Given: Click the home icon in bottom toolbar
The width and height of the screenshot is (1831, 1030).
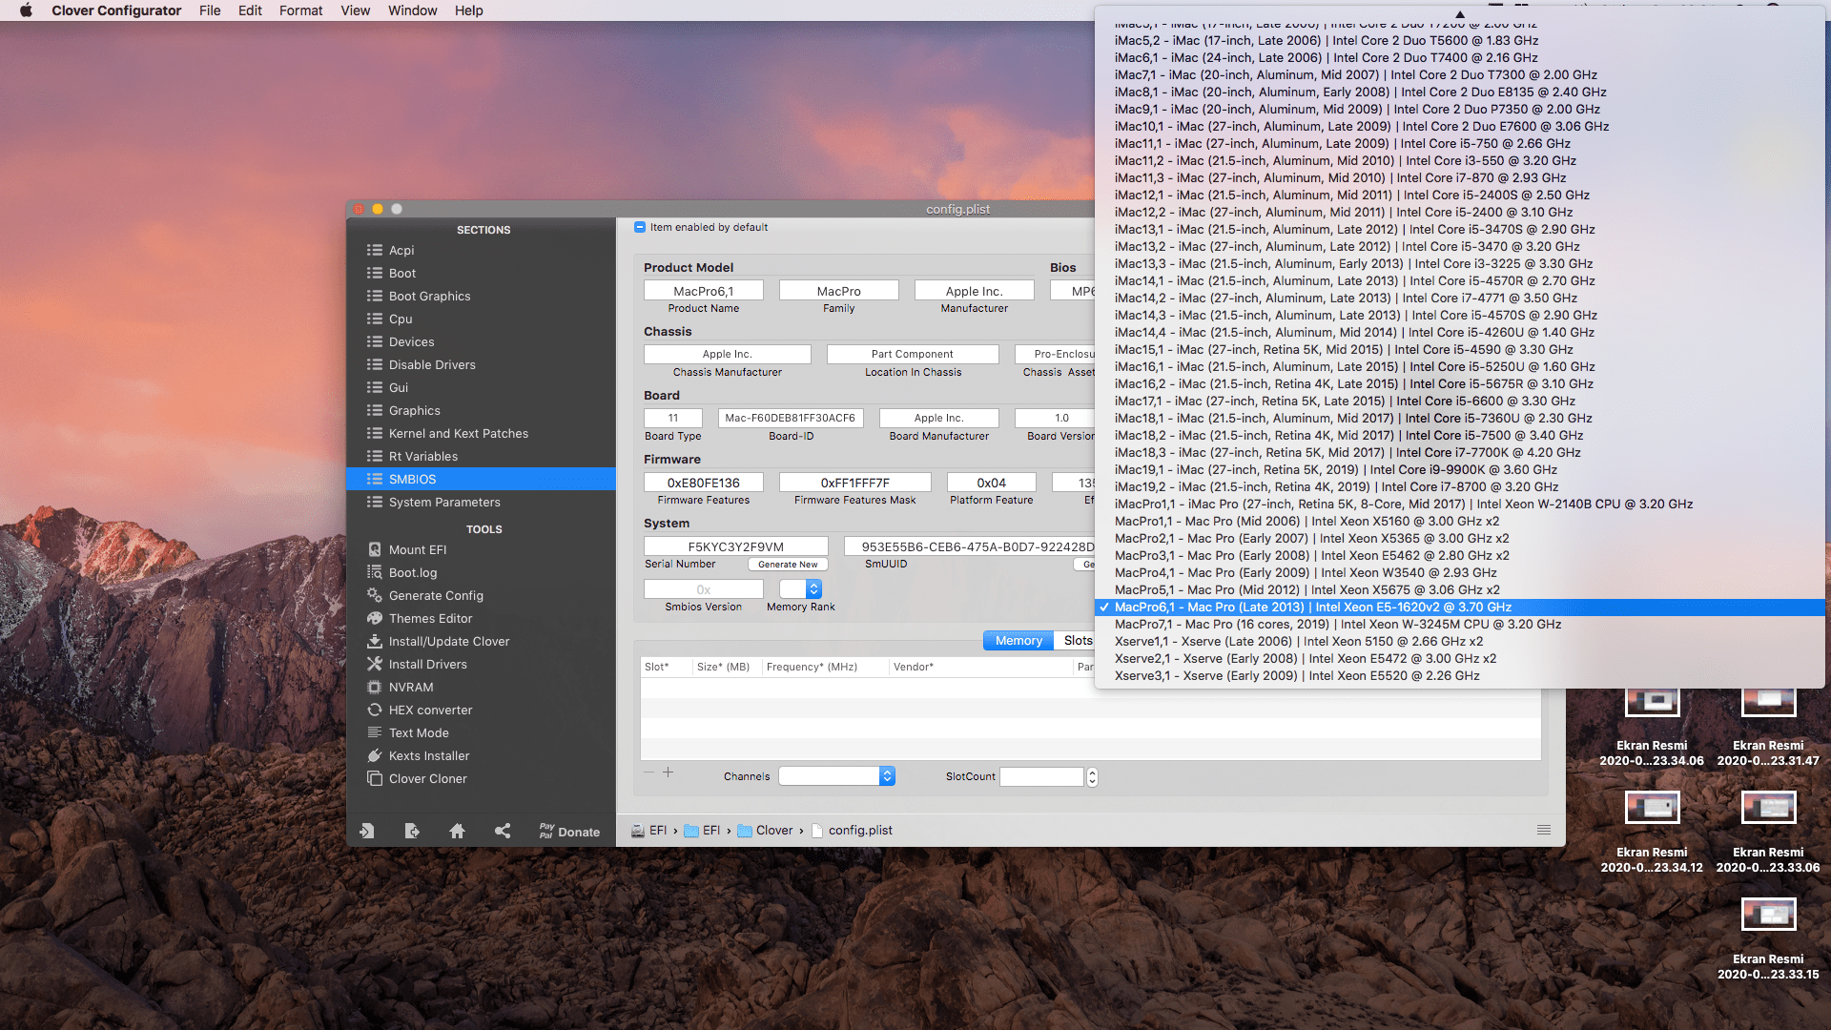Looking at the screenshot, I should click(457, 831).
